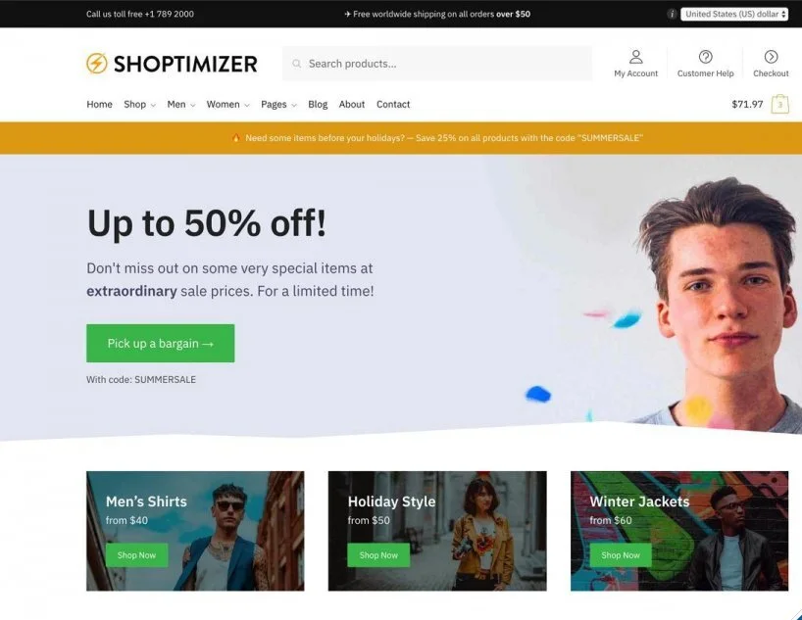802x620 pixels.
Task: Expand the Men menu dropdown
Action: click(181, 104)
